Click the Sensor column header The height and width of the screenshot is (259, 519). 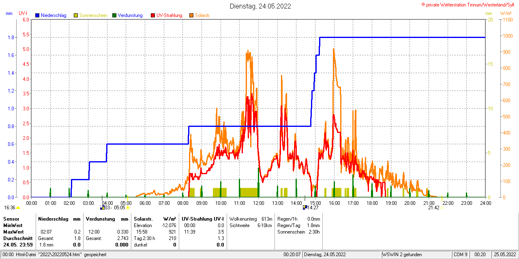(11, 219)
